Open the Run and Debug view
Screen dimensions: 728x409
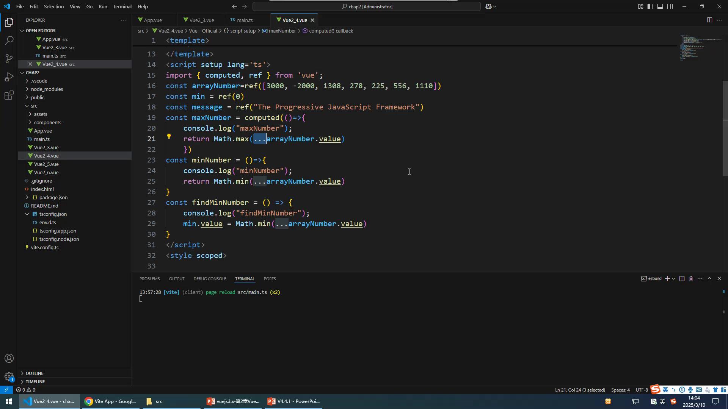pyautogui.click(x=9, y=77)
